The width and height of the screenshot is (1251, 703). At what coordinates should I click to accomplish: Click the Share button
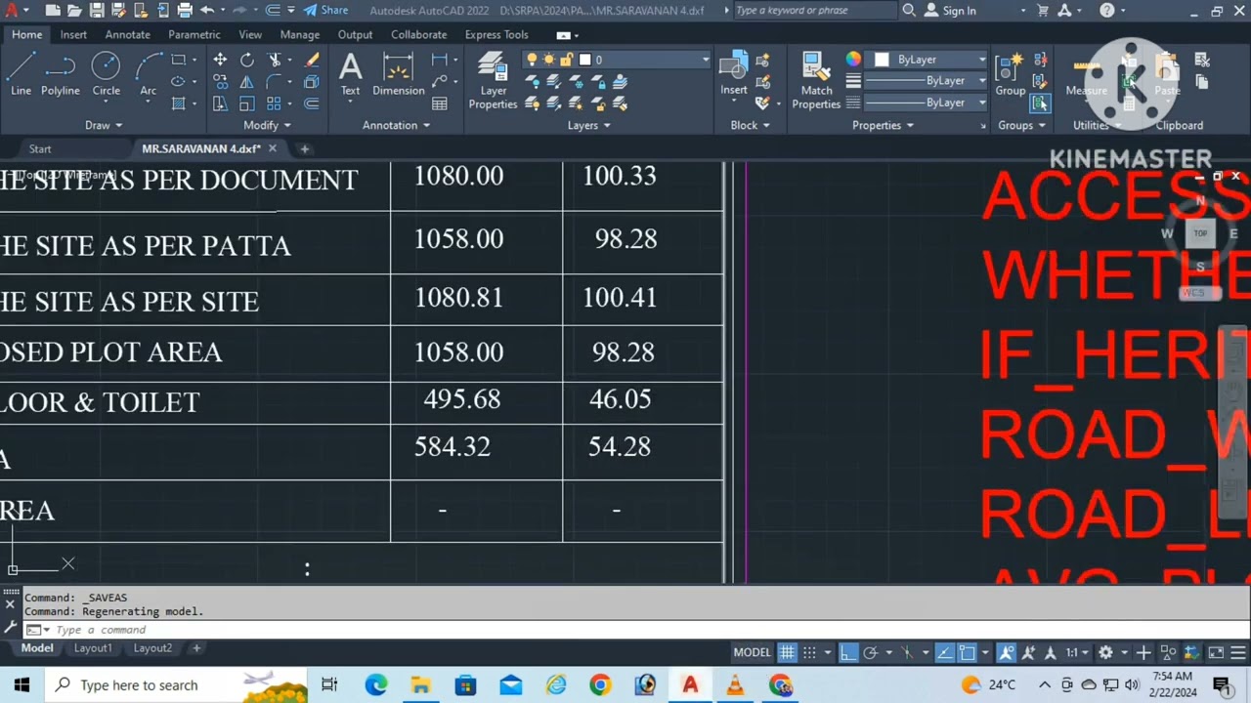click(x=325, y=11)
